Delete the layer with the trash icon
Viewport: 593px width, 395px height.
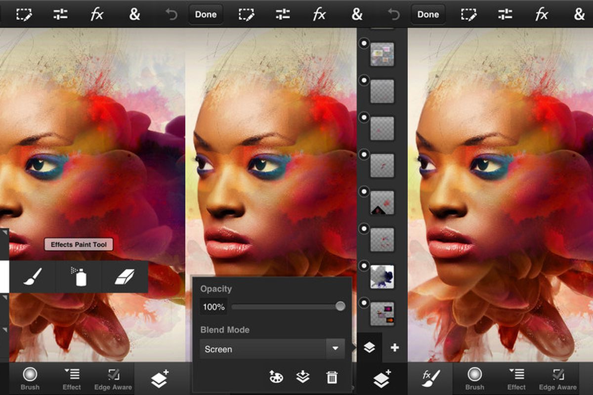(332, 378)
